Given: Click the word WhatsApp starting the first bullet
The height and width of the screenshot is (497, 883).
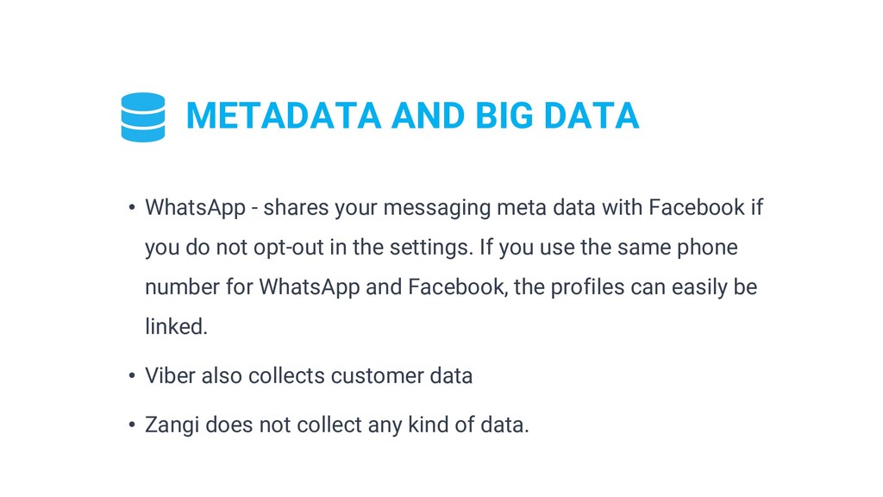Looking at the screenshot, I should (196, 207).
